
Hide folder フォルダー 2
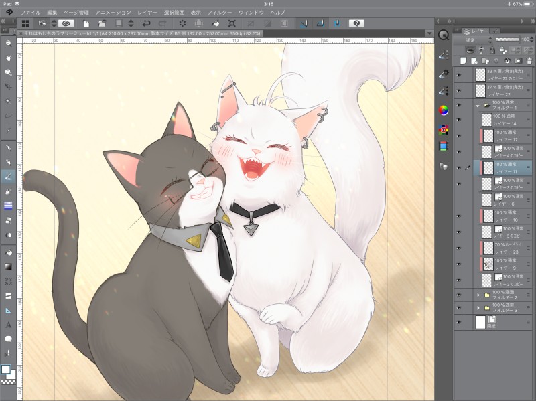point(458,295)
